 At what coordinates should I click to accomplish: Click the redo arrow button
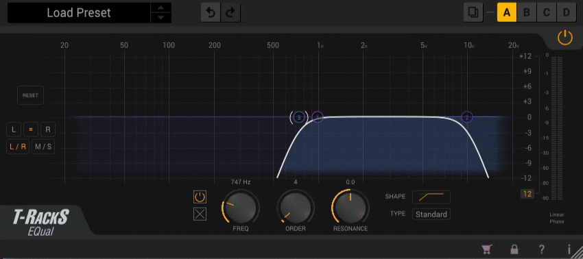click(x=230, y=13)
